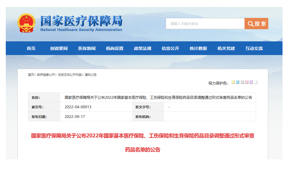Open 互动交流 from the navigation bar

pyautogui.click(x=254, y=48)
